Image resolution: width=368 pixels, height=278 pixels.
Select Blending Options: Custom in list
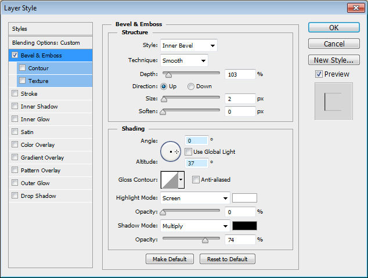point(46,43)
